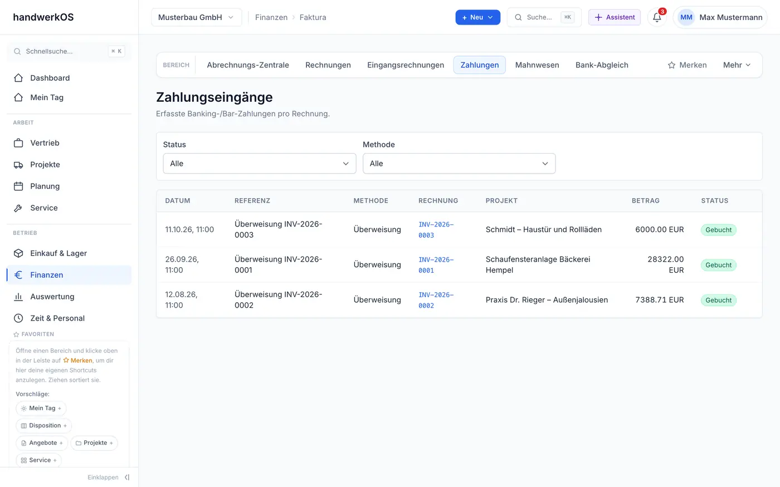The height and width of the screenshot is (487, 780).
Task: Switch to the Rechnungen tab
Action: coord(328,65)
